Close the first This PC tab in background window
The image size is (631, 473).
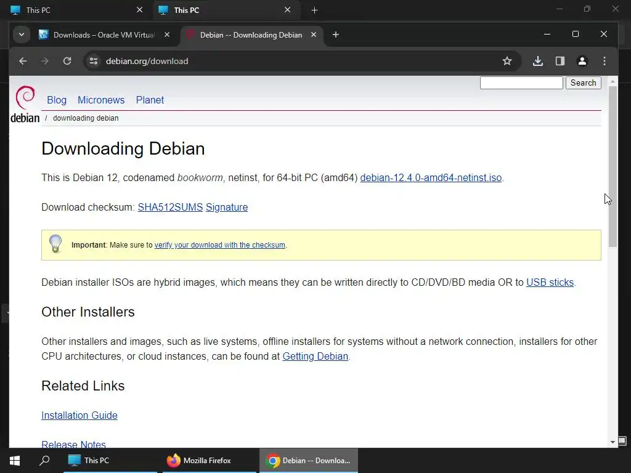point(139,10)
